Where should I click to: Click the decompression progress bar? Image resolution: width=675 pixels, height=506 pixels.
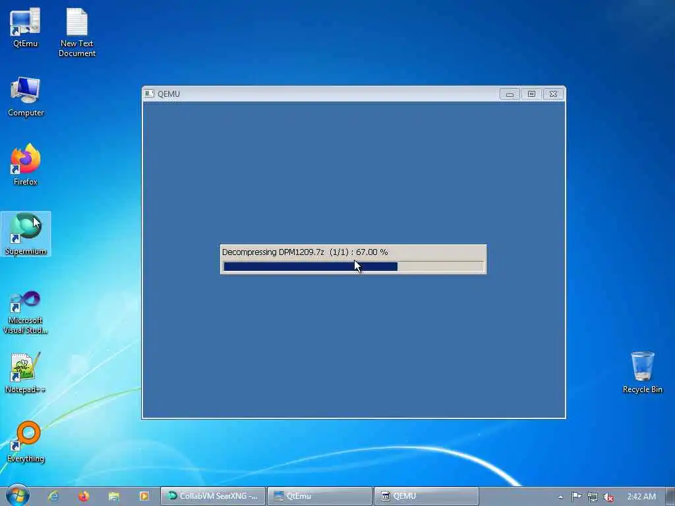(x=353, y=266)
